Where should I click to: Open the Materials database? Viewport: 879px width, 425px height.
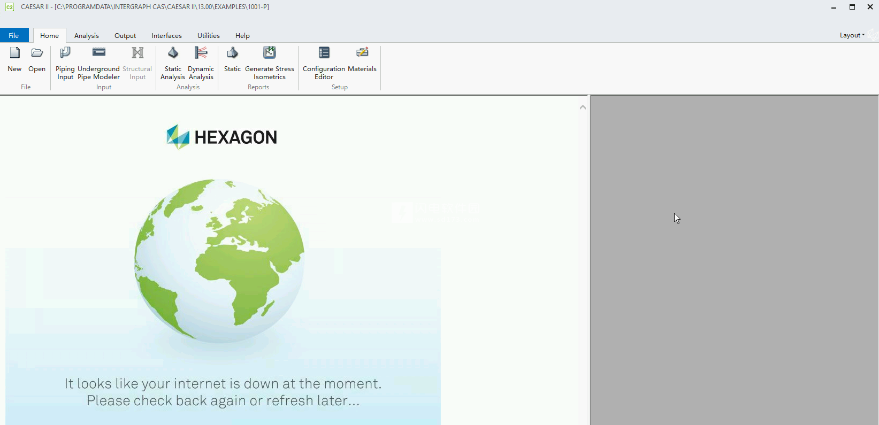[362, 59]
